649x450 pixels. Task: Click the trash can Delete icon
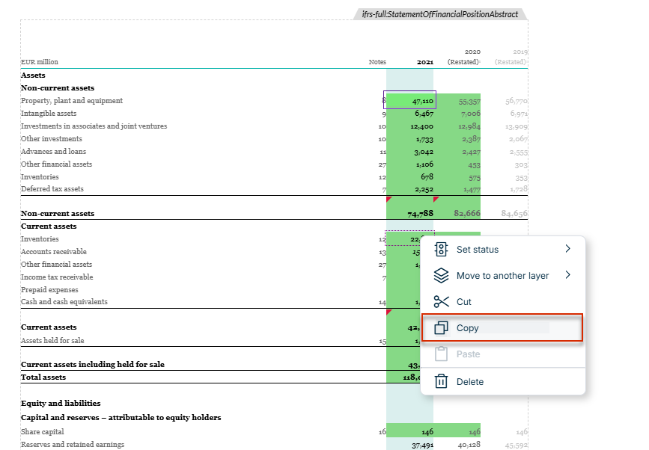click(x=441, y=381)
